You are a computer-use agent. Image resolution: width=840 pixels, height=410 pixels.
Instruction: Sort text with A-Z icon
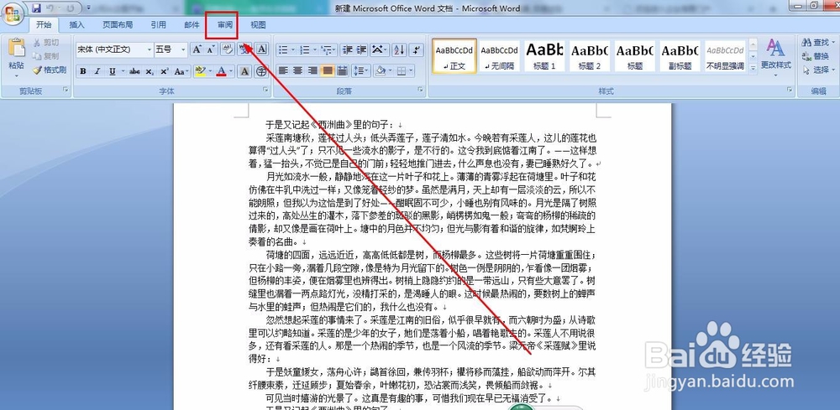398,50
